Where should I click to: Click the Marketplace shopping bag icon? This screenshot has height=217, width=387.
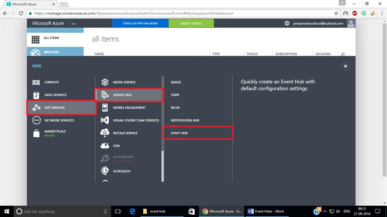pyautogui.click(x=36, y=133)
